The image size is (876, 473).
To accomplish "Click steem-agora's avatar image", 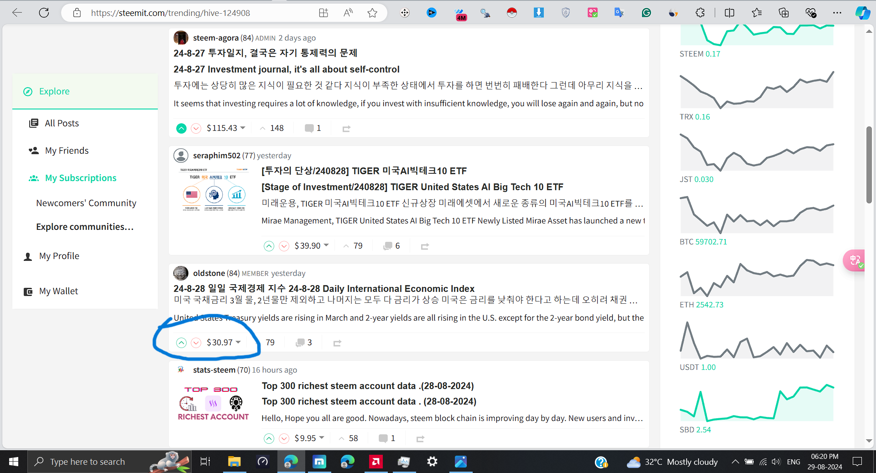I will point(181,38).
